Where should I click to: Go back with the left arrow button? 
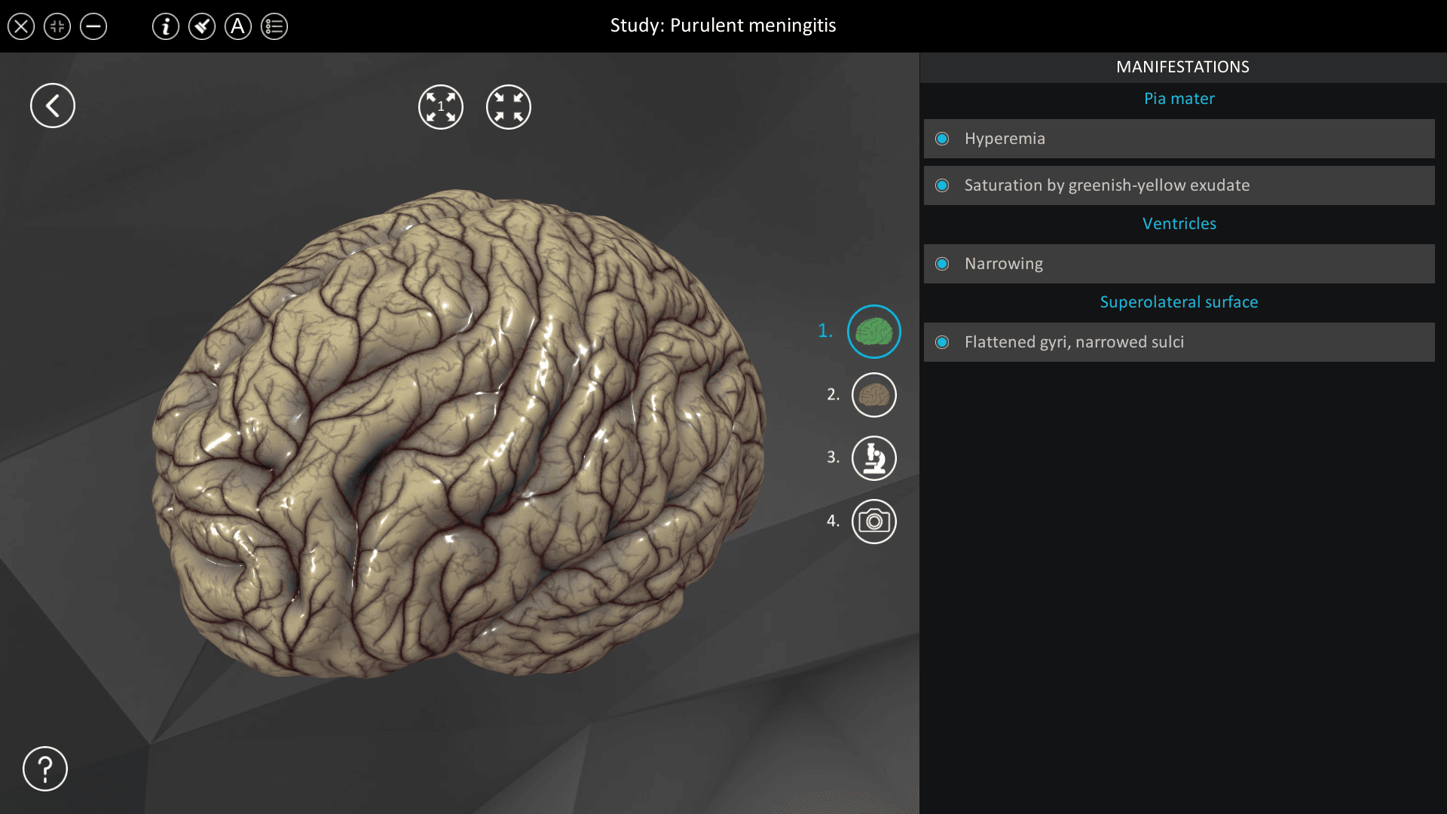53,106
